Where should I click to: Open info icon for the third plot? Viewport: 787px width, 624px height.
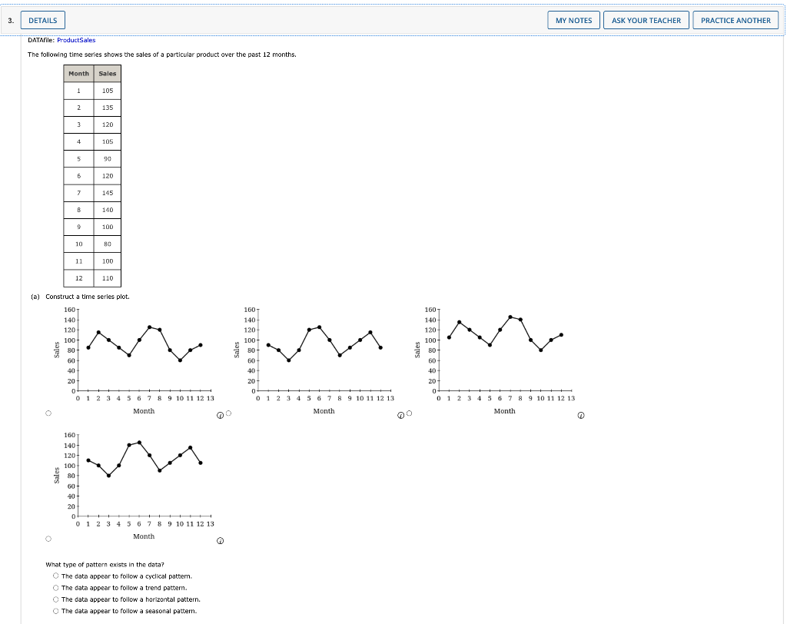[x=581, y=415]
